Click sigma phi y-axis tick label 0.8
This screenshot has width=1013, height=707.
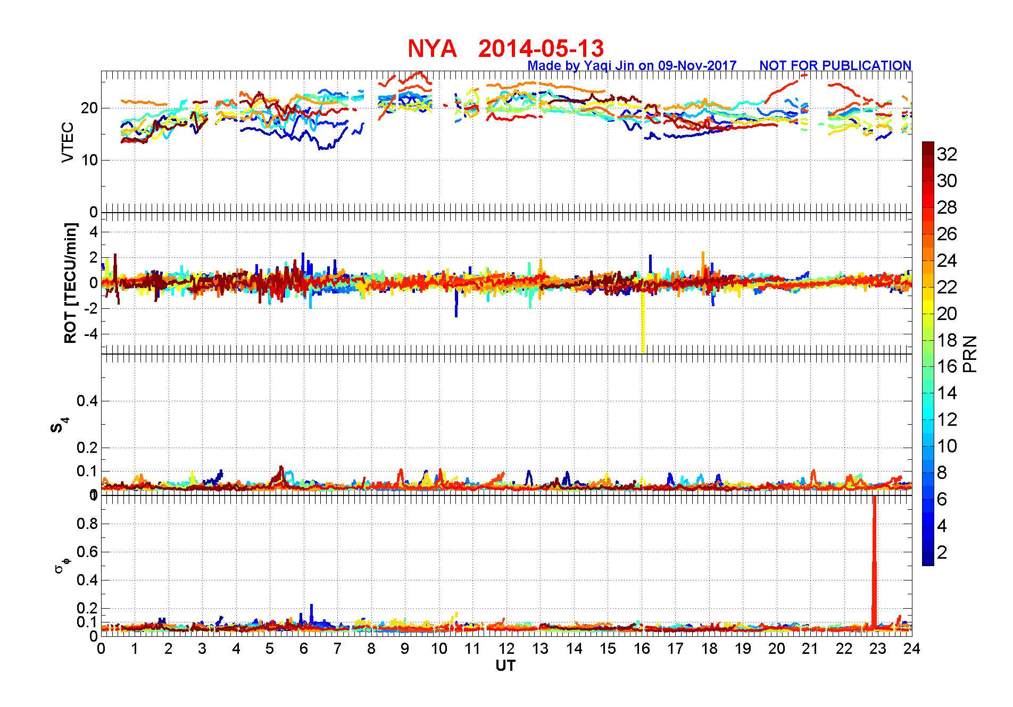(x=87, y=524)
